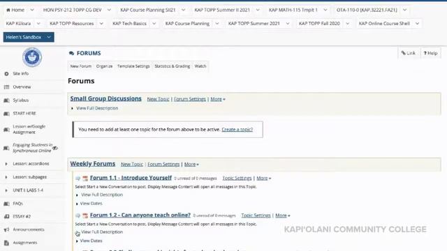
Task: Open More menu for Small Group Discussions
Action: (x=218, y=99)
